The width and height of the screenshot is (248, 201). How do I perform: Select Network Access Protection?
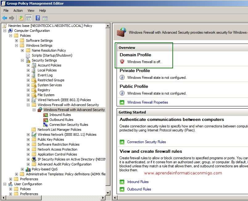click(57, 149)
